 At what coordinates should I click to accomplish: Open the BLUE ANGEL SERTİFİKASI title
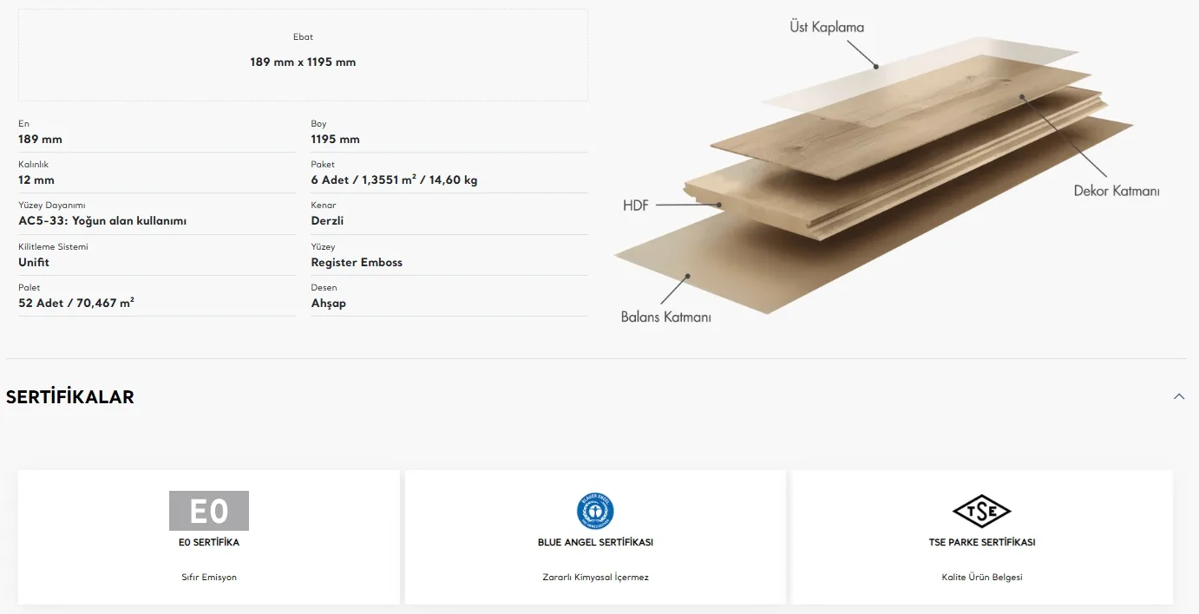[595, 542]
